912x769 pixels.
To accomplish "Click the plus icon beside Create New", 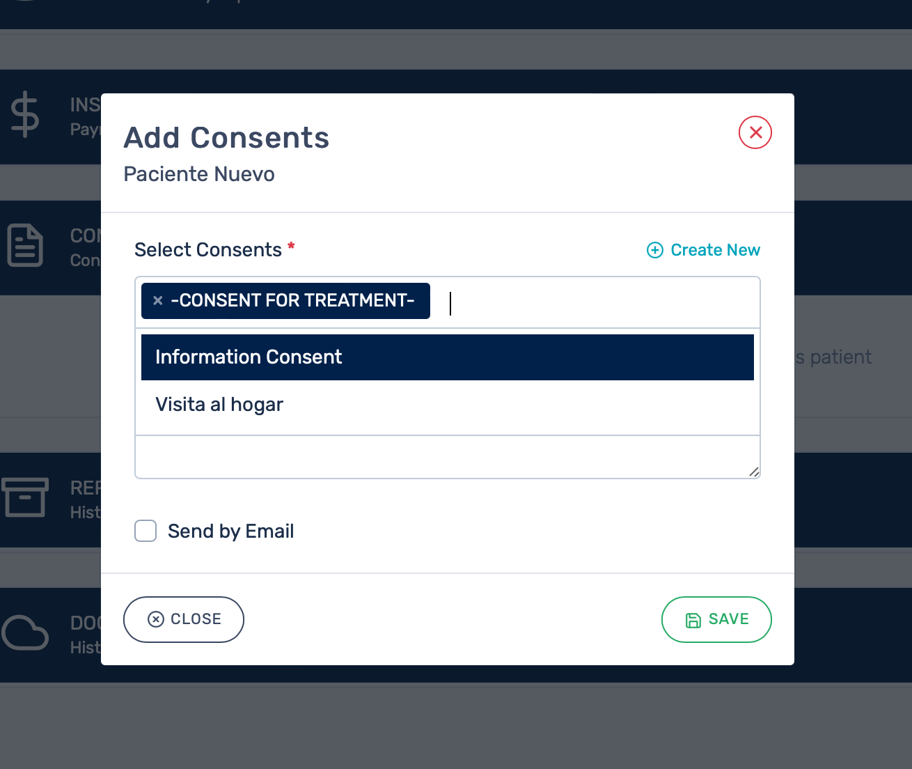I will (655, 250).
